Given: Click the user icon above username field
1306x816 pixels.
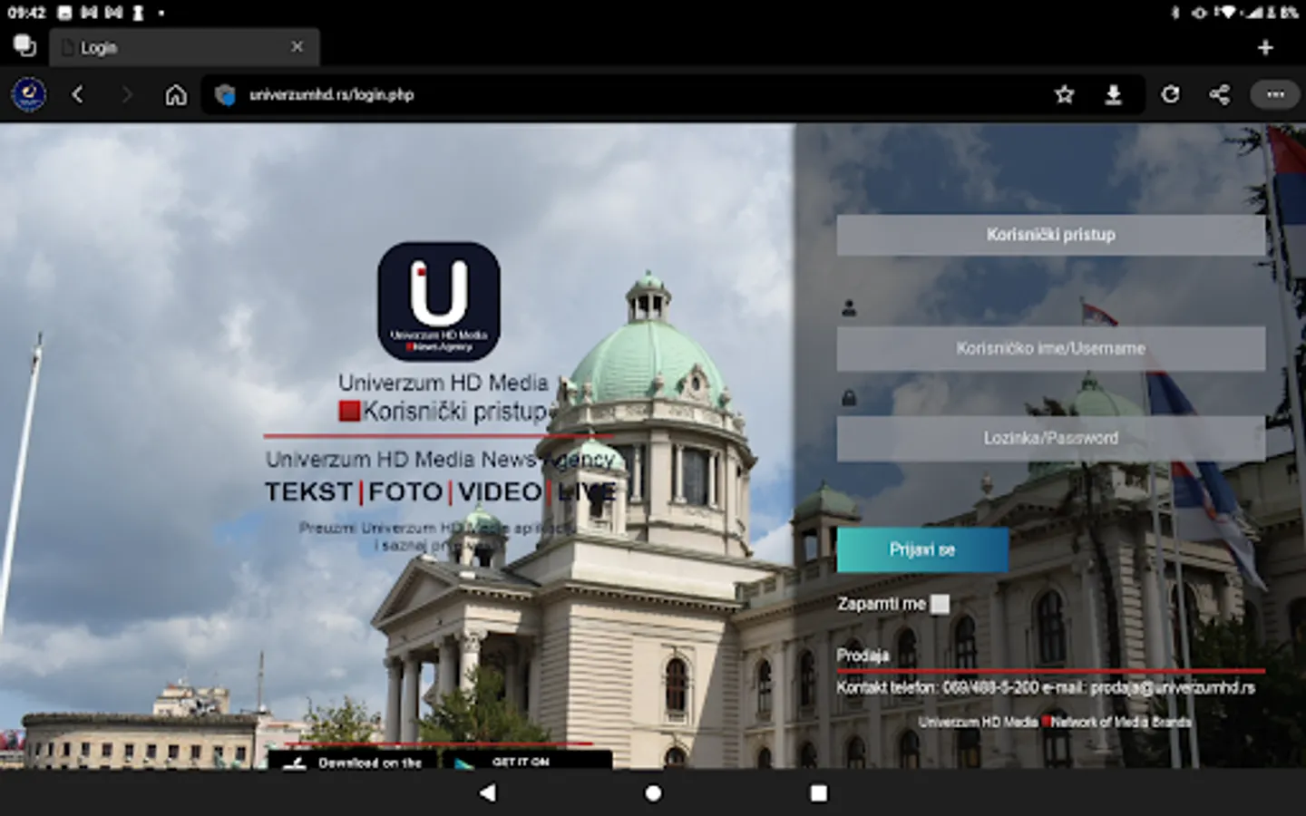Looking at the screenshot, I should click(x=849, y=309).
